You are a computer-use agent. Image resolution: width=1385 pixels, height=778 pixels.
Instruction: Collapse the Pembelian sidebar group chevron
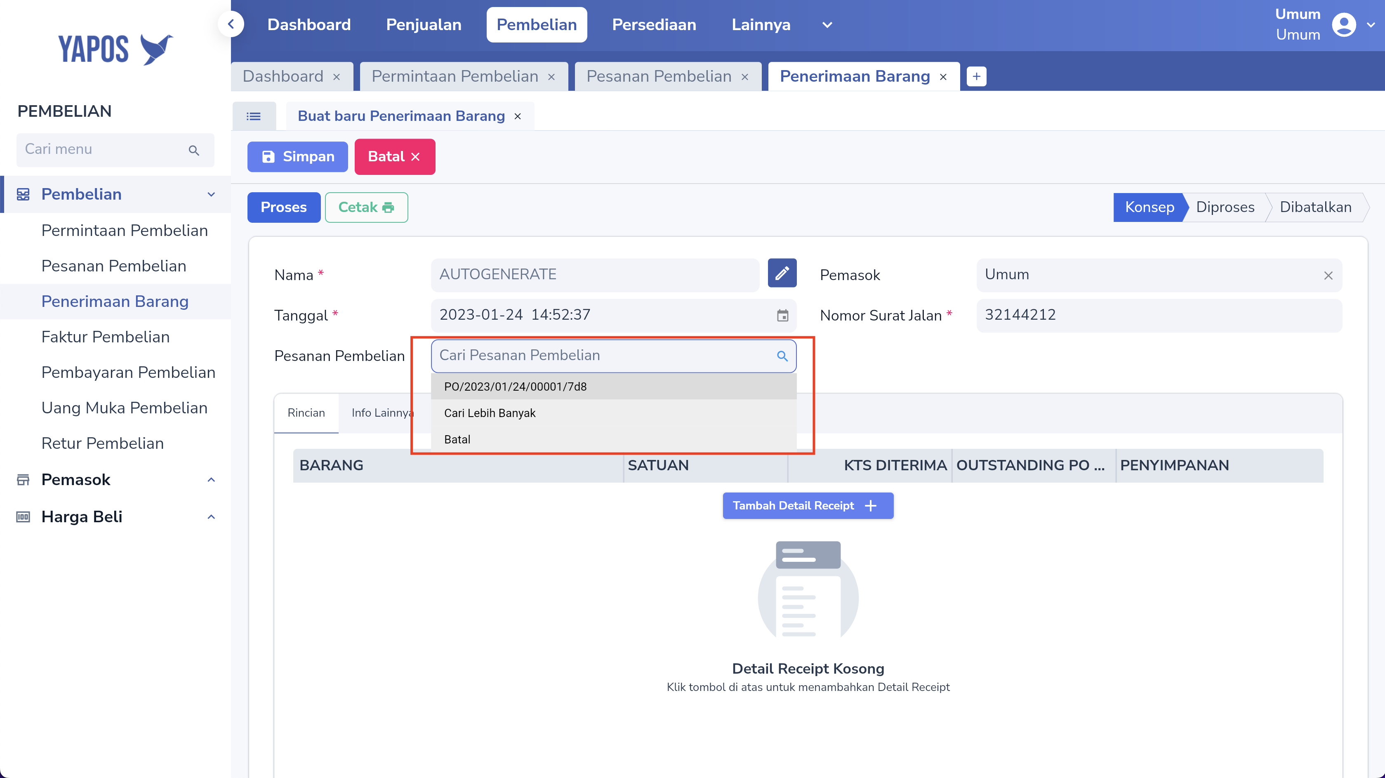click(x=211, y=194)
